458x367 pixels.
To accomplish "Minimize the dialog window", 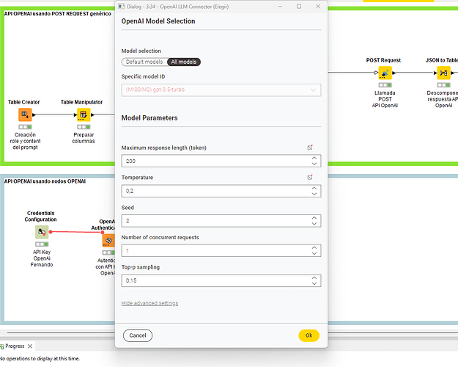I will click(280, 6).
